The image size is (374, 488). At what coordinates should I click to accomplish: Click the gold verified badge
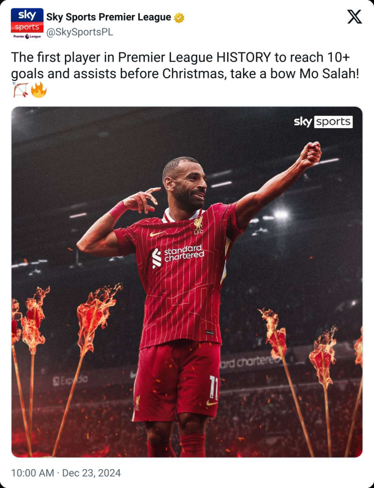coord(179,18)
